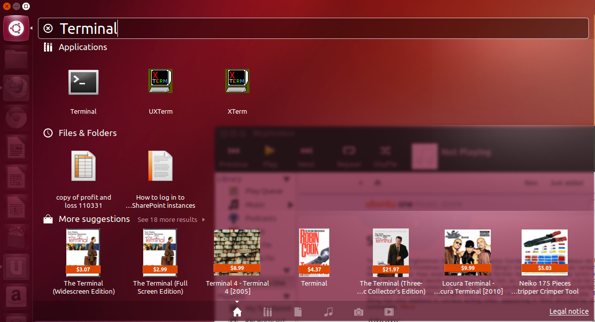Open LibreOffice Writer from the launcher
The image size is (595, 322).
16,148
